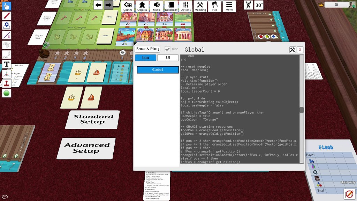The image size is (357, 201).
Task: Open the Games menu
Action: tap(128, 6)
